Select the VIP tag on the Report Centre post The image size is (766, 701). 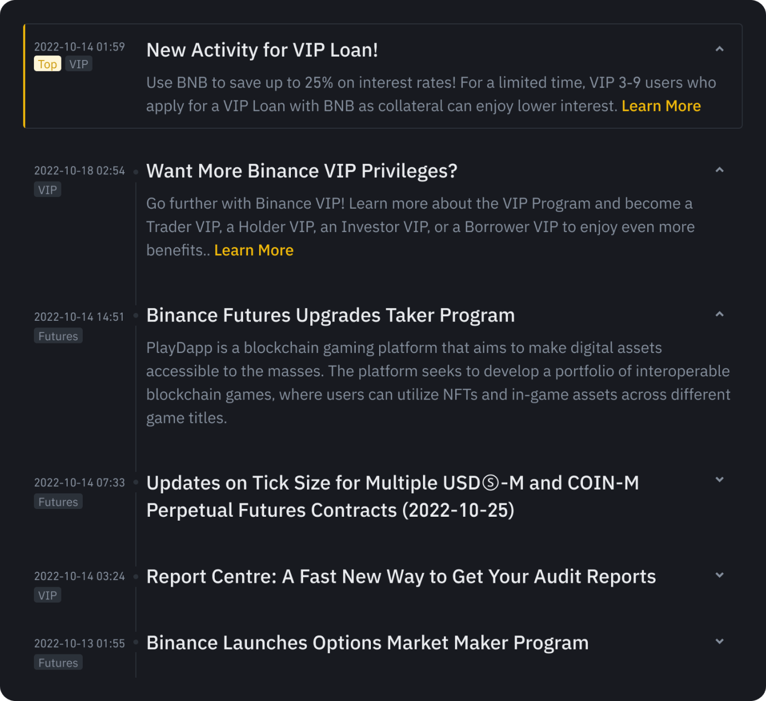pos(47,595)
